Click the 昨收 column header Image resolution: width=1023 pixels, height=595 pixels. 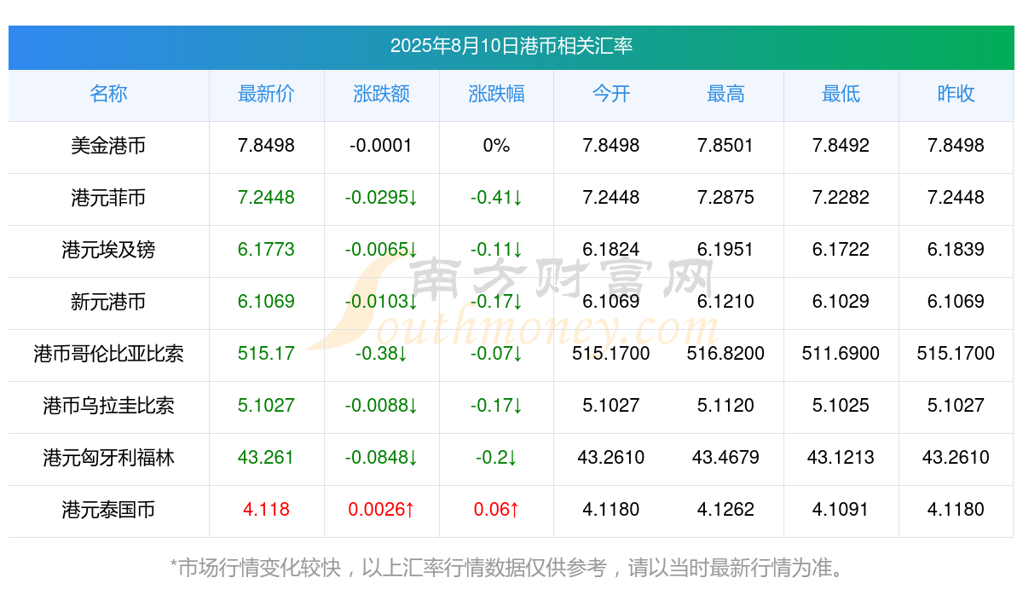click(x=956, y=94)
